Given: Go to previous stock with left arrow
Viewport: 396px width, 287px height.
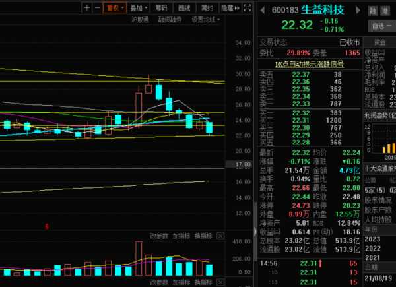Looking at the screenshot, I should (263, 10).
